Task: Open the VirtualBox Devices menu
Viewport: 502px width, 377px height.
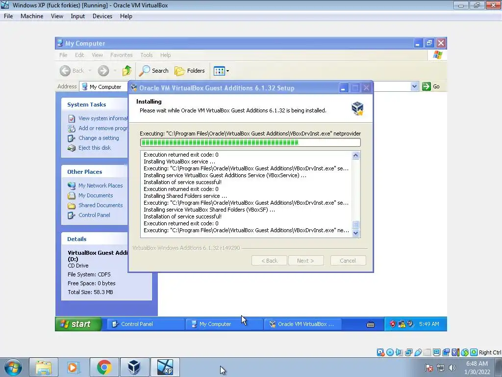Action: coord(102,16)
